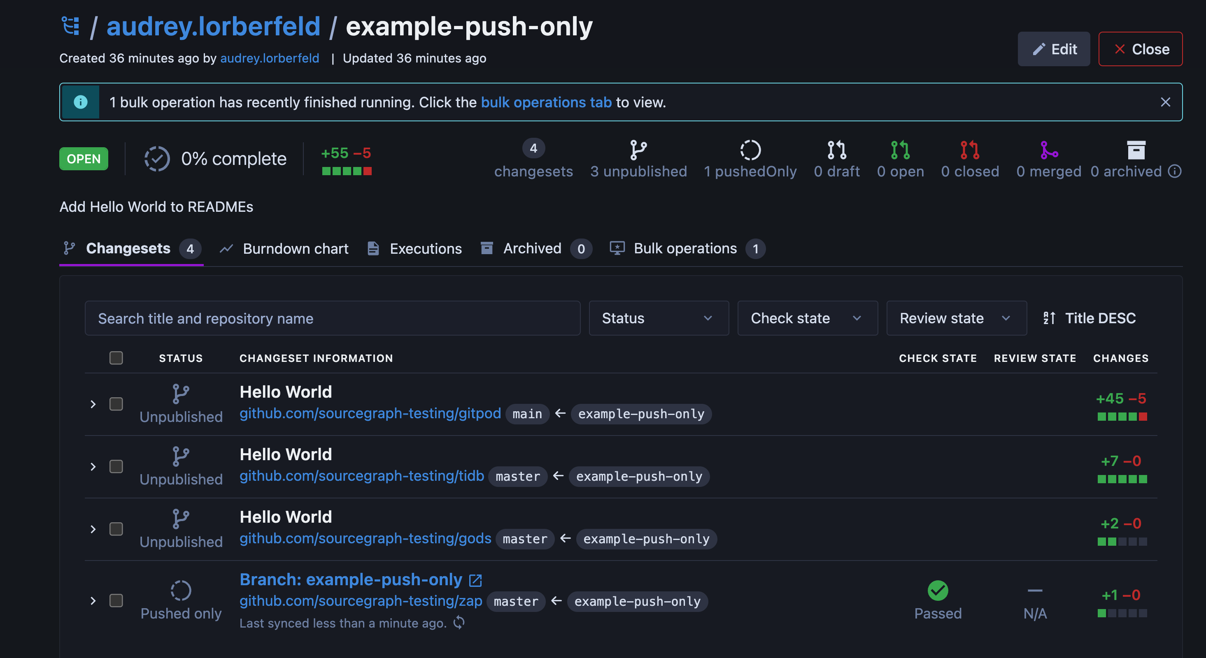This screenshot has width=1206, height=658.
Task: Expand the zap Pushed only changeset row
Action: click(x=93, y=601)
